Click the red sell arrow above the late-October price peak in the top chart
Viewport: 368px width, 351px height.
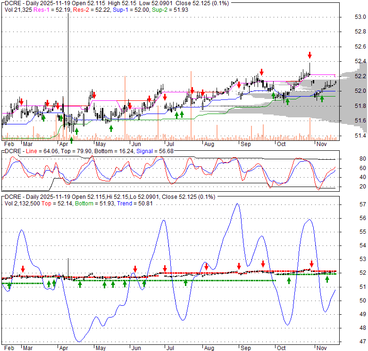point(309,55)
